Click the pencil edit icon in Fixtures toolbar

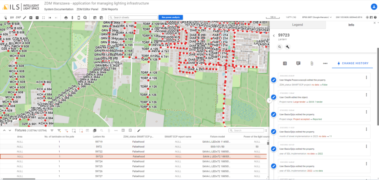(139, 131)
